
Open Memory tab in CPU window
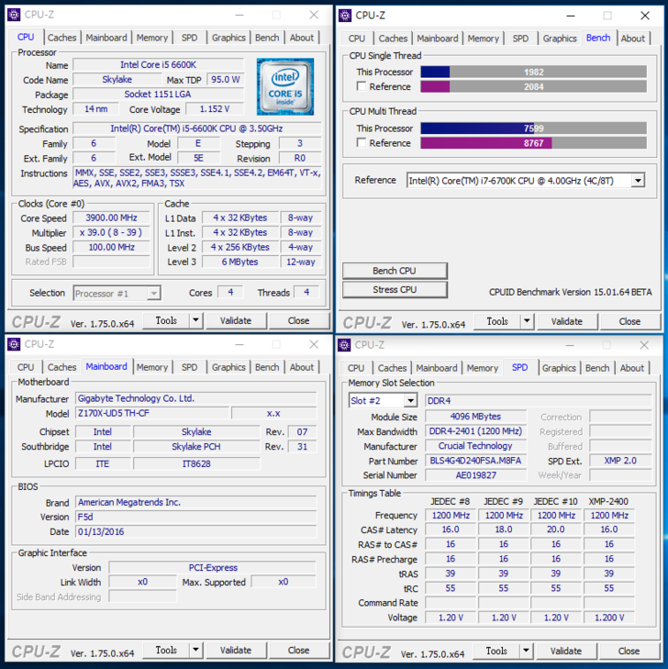[x=151, y=38]
